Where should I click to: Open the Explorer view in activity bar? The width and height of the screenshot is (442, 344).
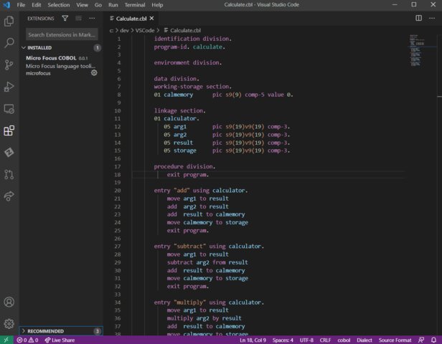(x=9, y=21)
